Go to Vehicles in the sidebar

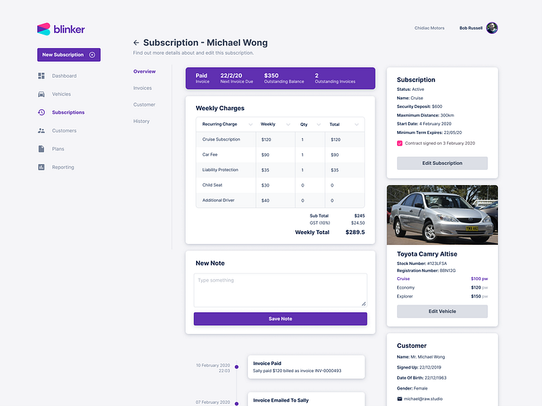[x=61, y=94]
